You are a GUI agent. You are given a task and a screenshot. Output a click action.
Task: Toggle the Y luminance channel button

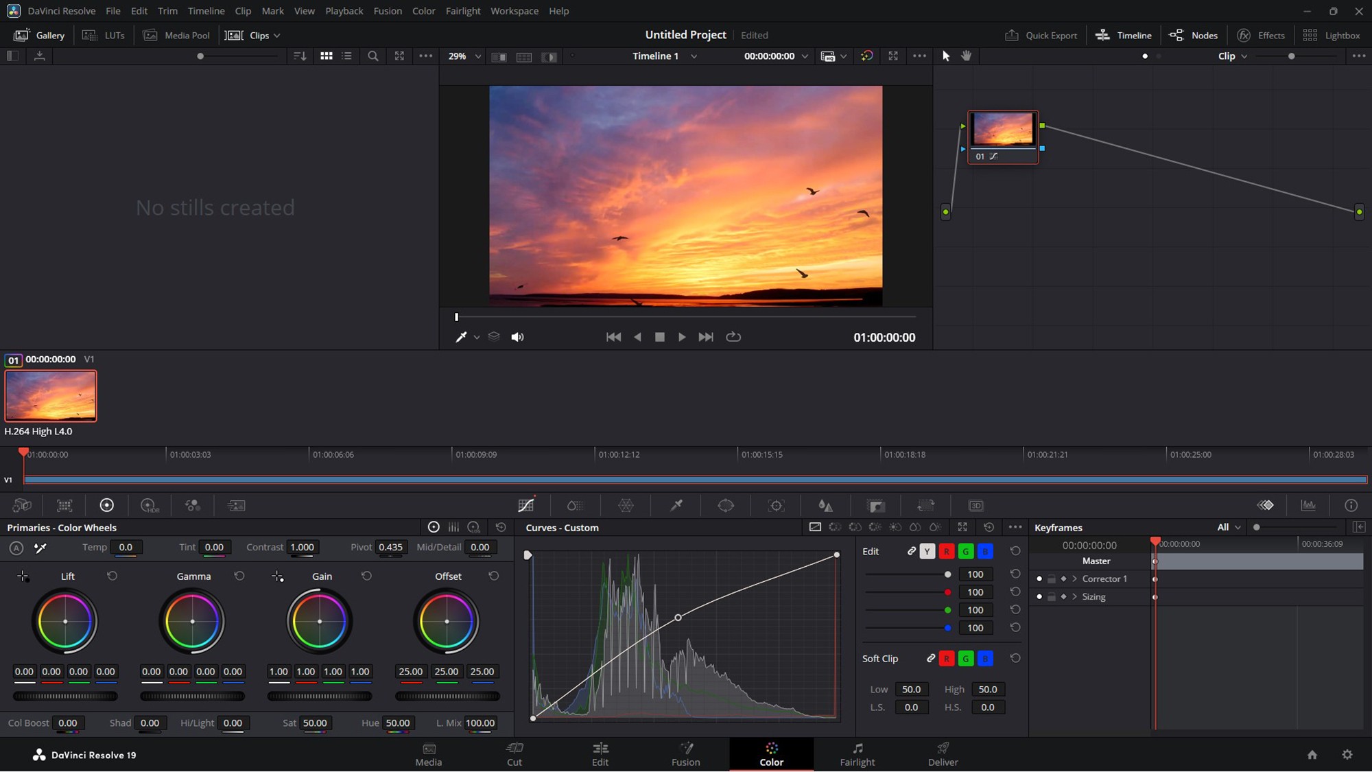click(927, 552)
